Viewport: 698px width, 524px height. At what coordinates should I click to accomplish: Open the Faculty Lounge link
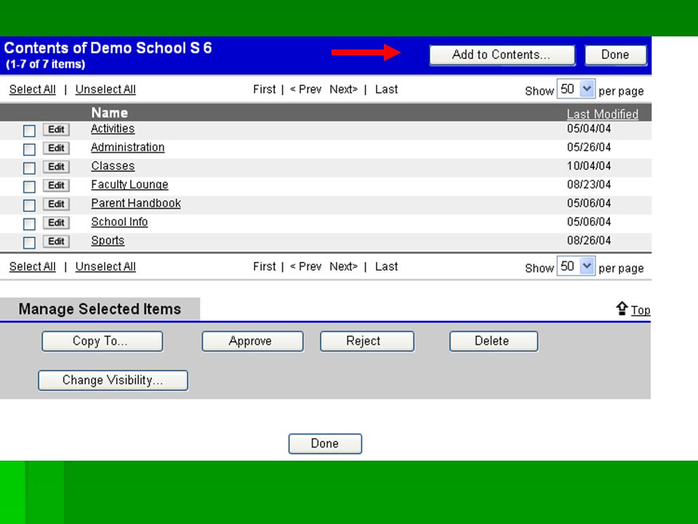(x=129, y=185)
